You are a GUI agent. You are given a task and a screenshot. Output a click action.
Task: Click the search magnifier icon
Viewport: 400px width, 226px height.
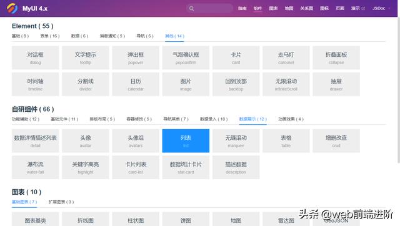[x=191, y=9]
